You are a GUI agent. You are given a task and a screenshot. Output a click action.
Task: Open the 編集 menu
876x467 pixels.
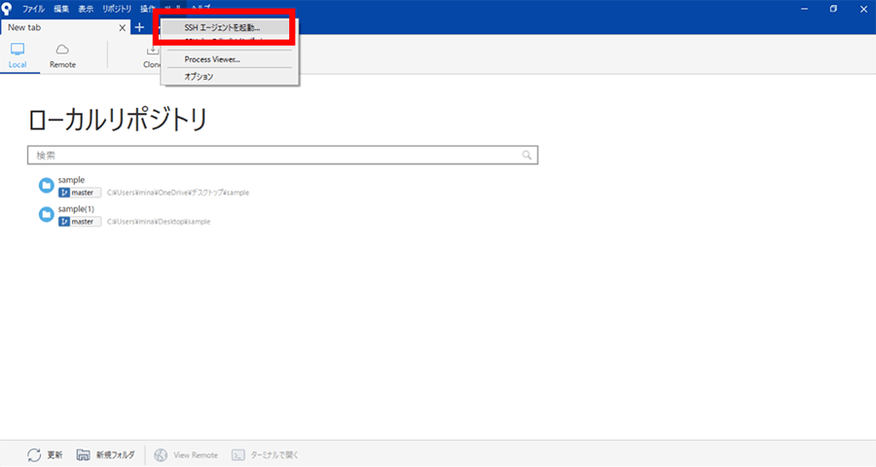pos(61,9)
